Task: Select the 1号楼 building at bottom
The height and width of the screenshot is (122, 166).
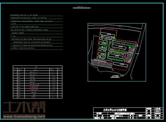Action: click(120, 64)
